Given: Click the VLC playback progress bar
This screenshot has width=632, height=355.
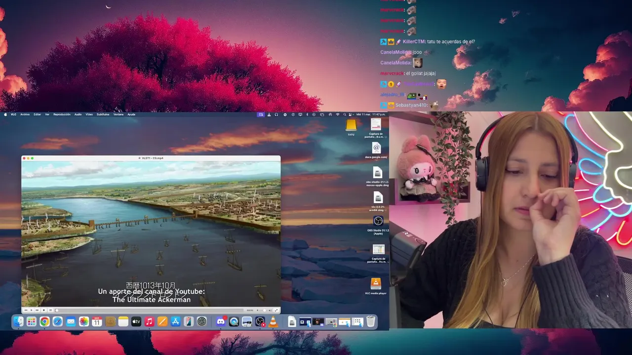Looking at the screenshot, I should point(150,310).
